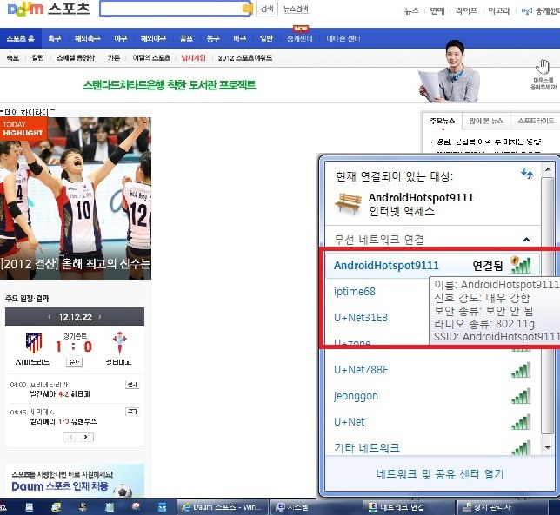The width and height of the screenshot is (560, 515).
Task: Select the 네티즌 센터 navigation tab
Action: click(343, 38)
